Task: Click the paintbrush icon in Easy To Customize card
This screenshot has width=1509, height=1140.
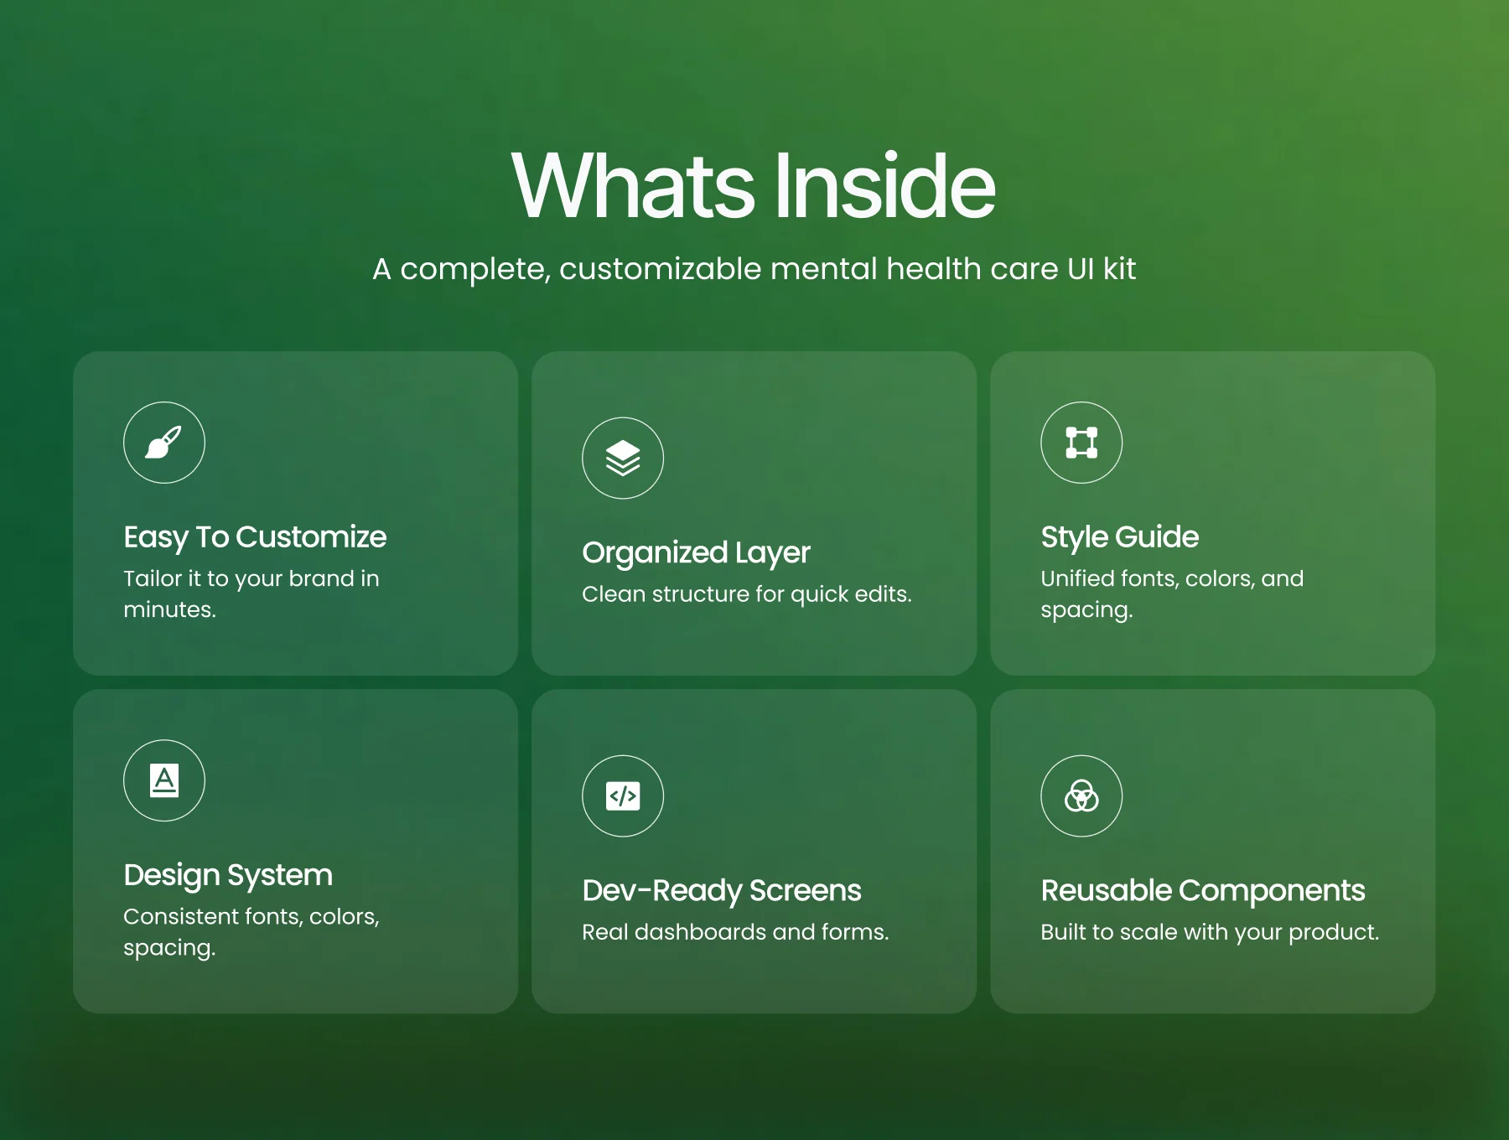Action: pyautogui.click(x=164, y=443)
